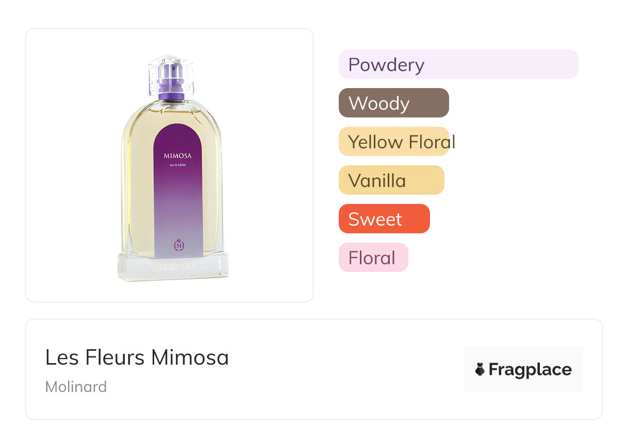Pick the Vanilla accord bar

click(x=391, y=180)
